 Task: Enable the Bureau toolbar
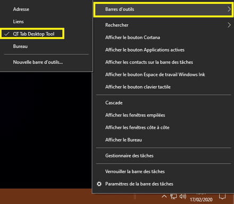[x=46, y=46]
